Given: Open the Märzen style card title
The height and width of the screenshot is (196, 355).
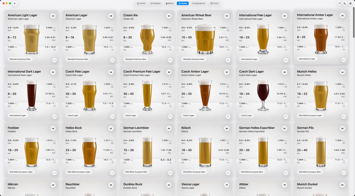Looking at the screenshot, I should [13, 184].
